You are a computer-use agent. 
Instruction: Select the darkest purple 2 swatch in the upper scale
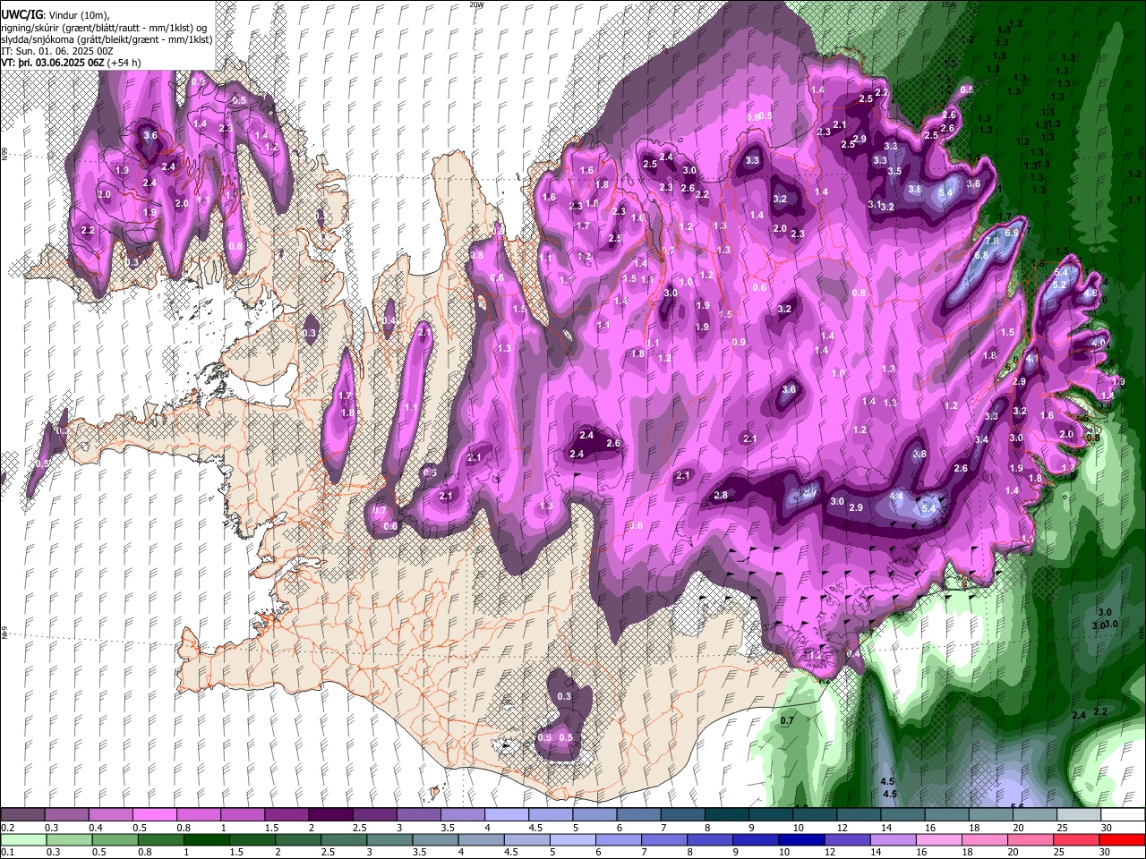pos(329,815)
